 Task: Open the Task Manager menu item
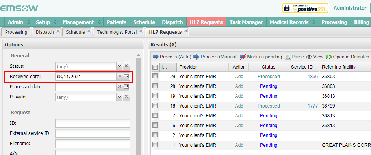point(246,22)
